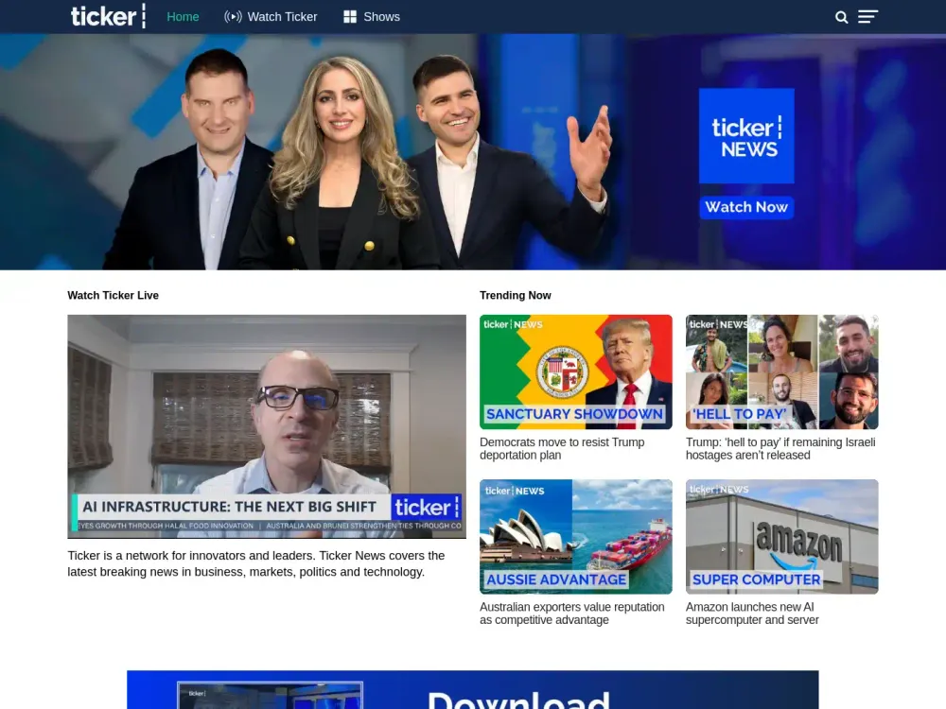
Task: Click the Ticker logo in header
Action: 108,16
